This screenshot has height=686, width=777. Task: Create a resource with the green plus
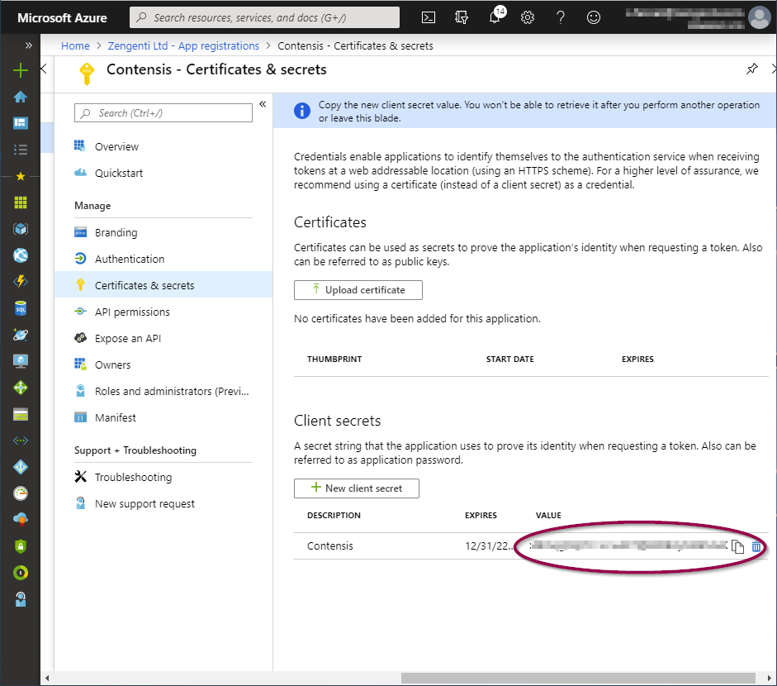click(x=21, y=70)
